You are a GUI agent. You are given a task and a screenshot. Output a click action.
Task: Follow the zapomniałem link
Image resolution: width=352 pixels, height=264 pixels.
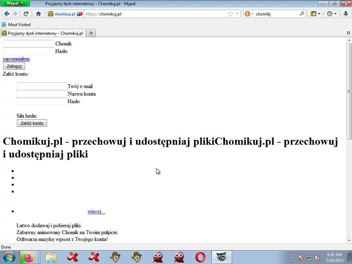pos(16,59)
